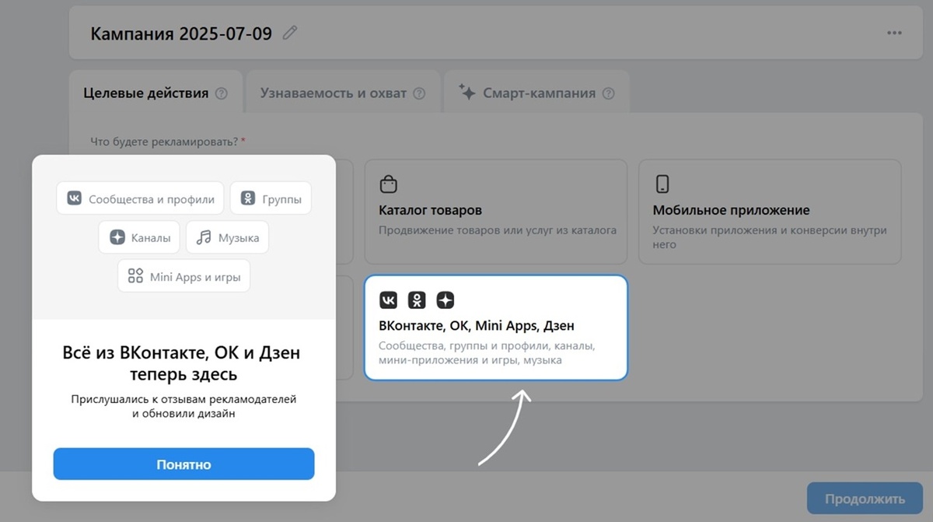
Task: Switch to the Смарт-кампания tab
Action: tap(536, 93)
